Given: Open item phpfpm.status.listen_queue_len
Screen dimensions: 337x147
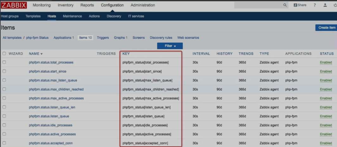Looking at the screenshot, I should click(52, 108).
